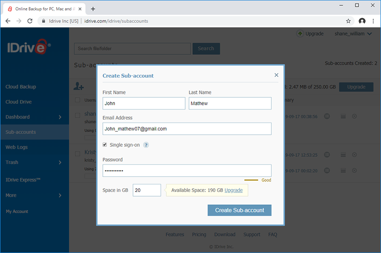Open the Chrome profile avatar icon

(x=362, y=21)
